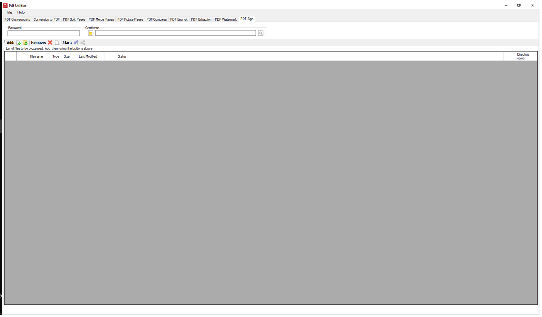Screen dimensions: 542x317
Task: Click the Last Modified column header
Action: point(88,56)
